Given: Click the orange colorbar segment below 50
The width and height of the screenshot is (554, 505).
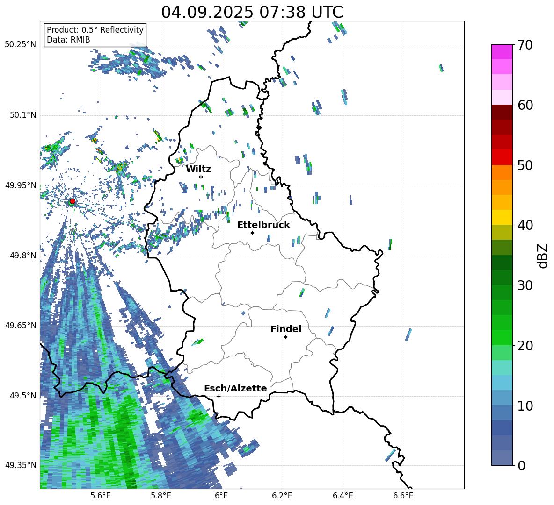Looking at the screenshot, I should pos(502,172).
